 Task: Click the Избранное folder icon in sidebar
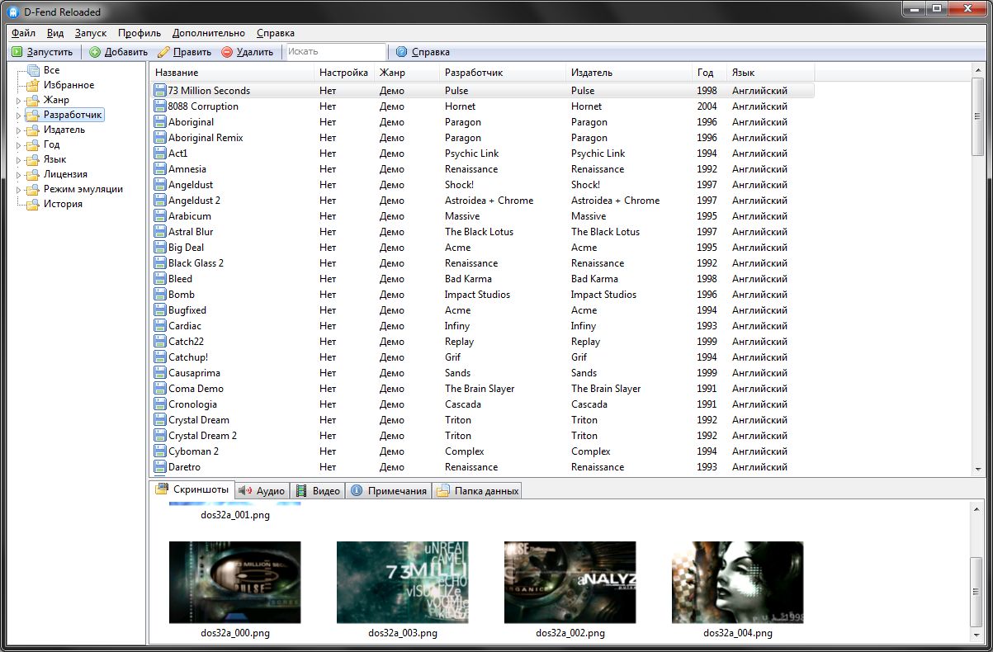33,85
